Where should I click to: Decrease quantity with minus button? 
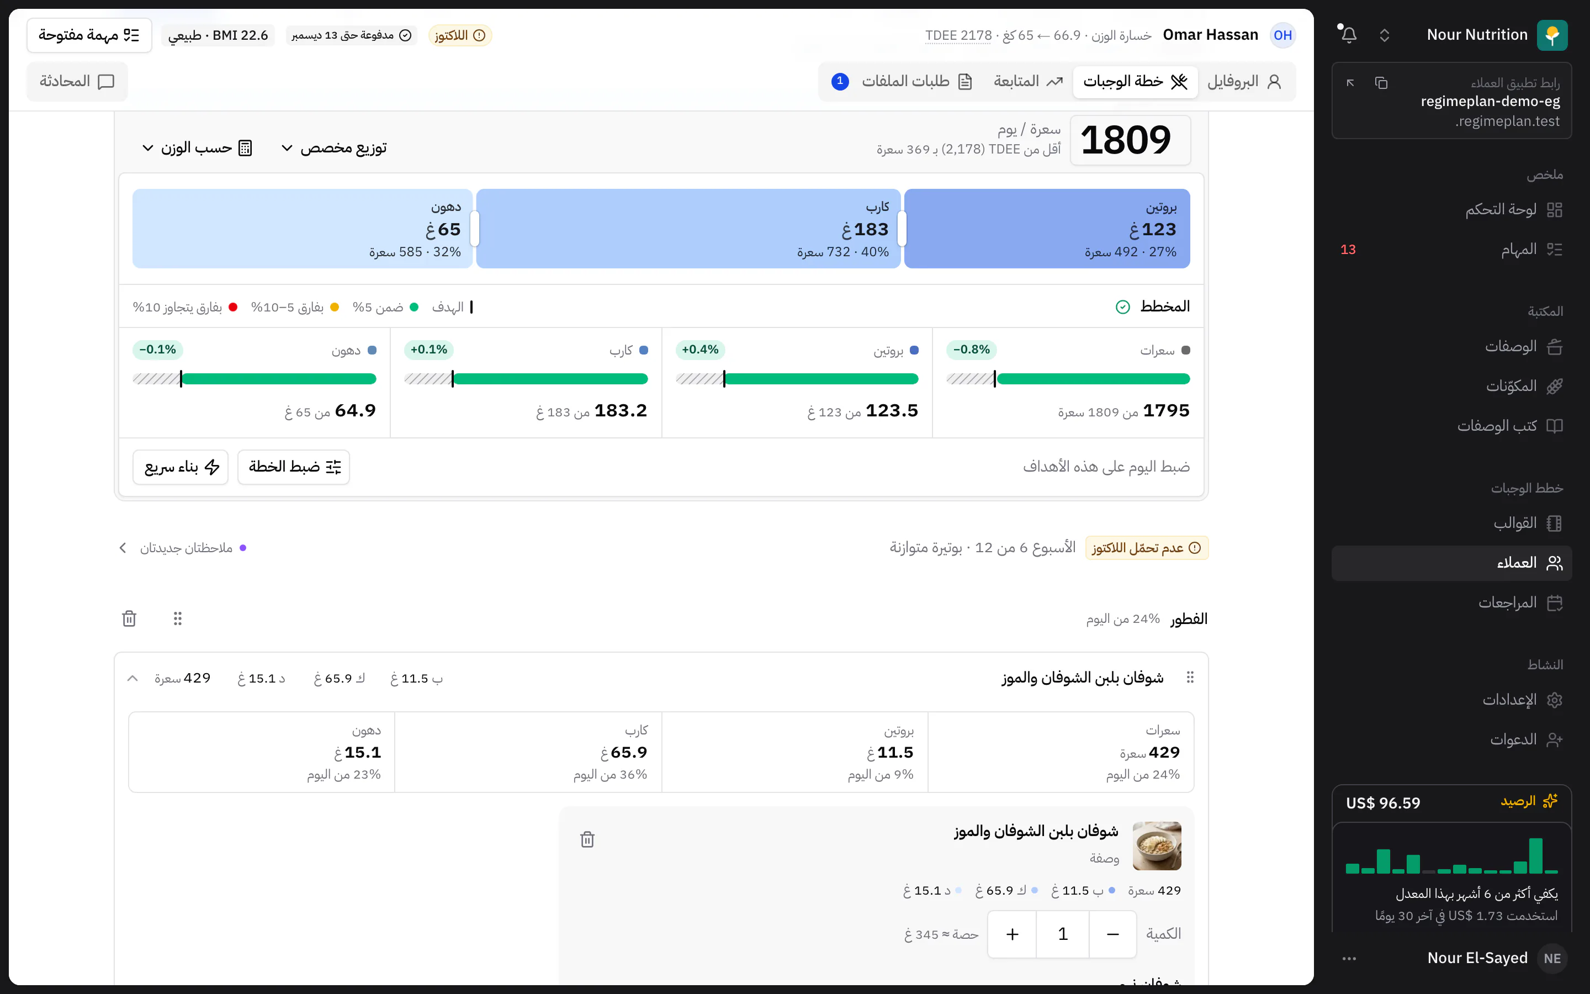coord(1112,934)
